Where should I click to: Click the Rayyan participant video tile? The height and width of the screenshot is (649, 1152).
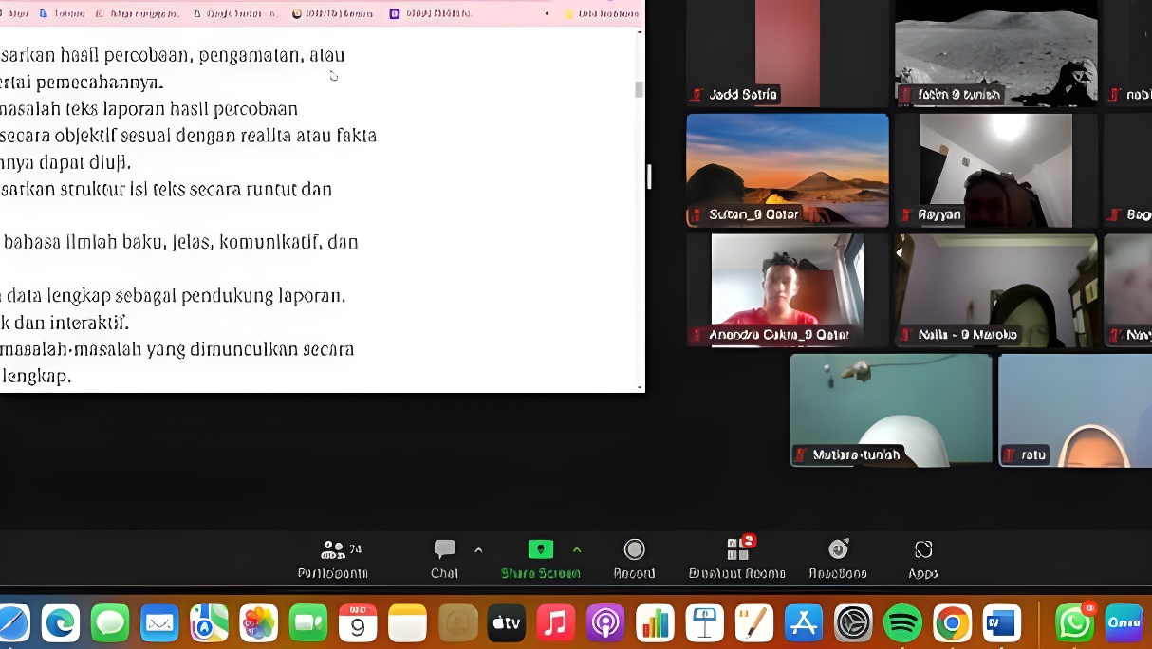pyautogui.click(x=995, y=170)
